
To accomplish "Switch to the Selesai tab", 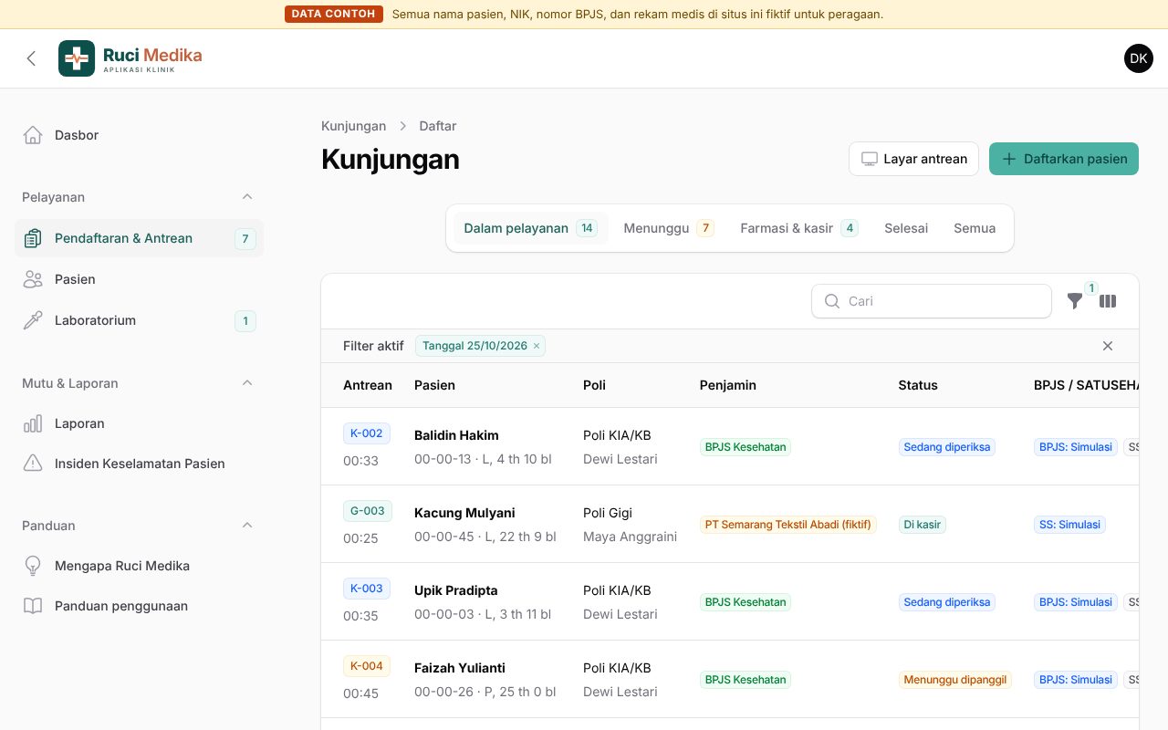I will (x=906, y=228).
